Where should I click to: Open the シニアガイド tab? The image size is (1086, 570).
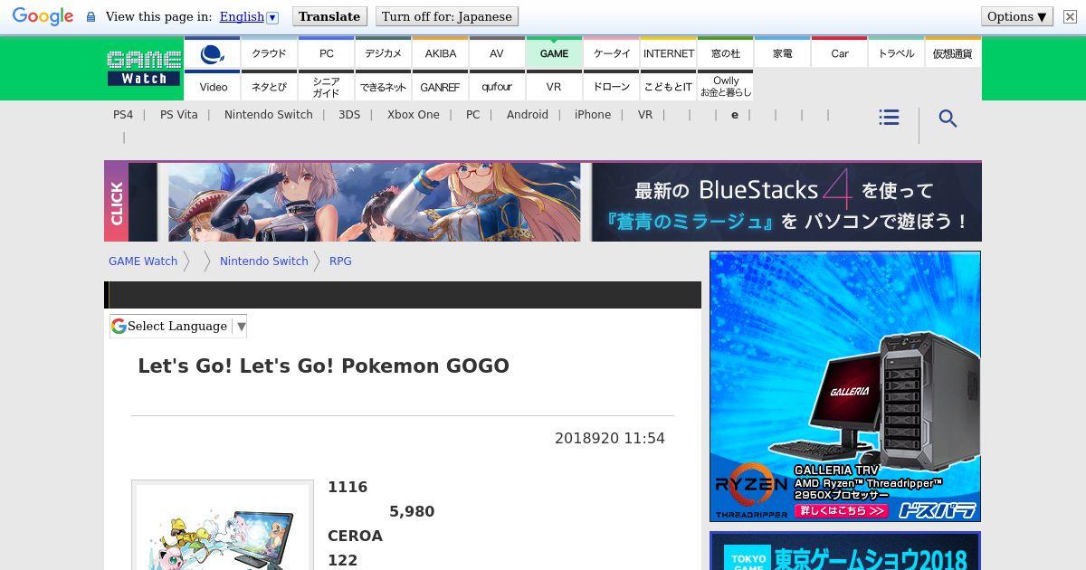[x=326, y=86]
